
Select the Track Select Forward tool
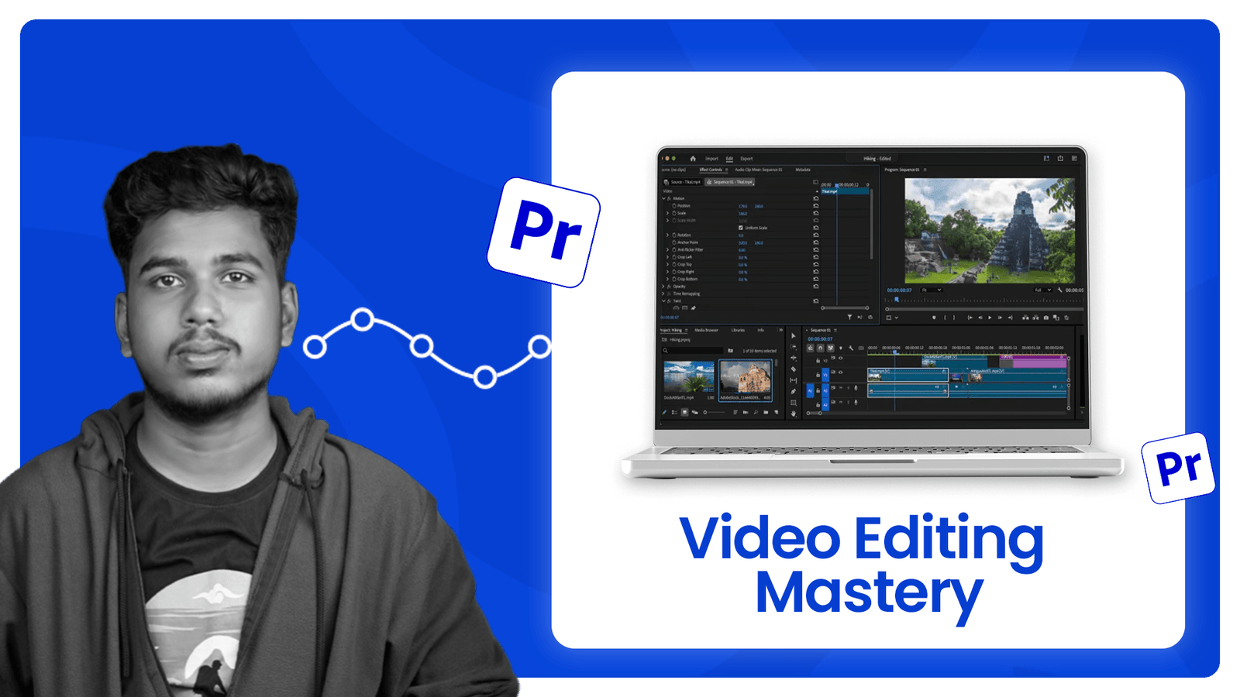[793, 347]
